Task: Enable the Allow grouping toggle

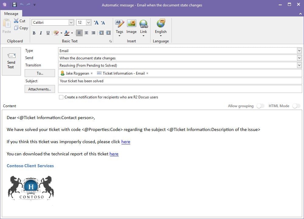Action: [x=260, y=106]
